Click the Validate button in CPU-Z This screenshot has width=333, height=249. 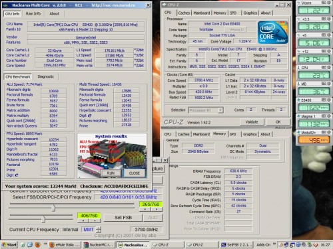252,122
